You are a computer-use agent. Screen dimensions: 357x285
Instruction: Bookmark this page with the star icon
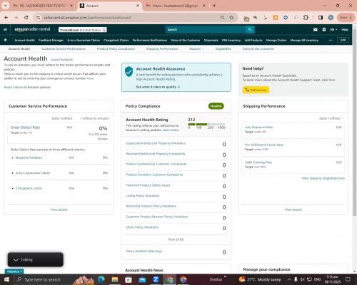tap(231, 18)
